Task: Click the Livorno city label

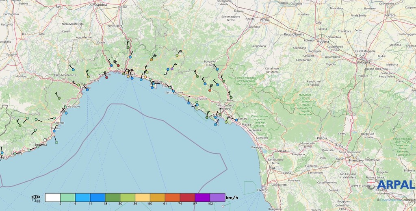Action: (263, 190)
